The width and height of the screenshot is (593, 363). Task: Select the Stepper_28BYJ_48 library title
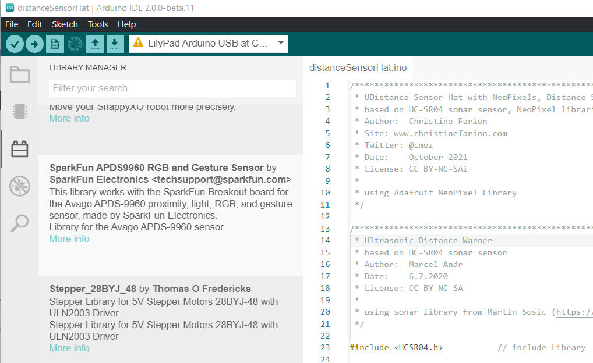pos(93,289)
